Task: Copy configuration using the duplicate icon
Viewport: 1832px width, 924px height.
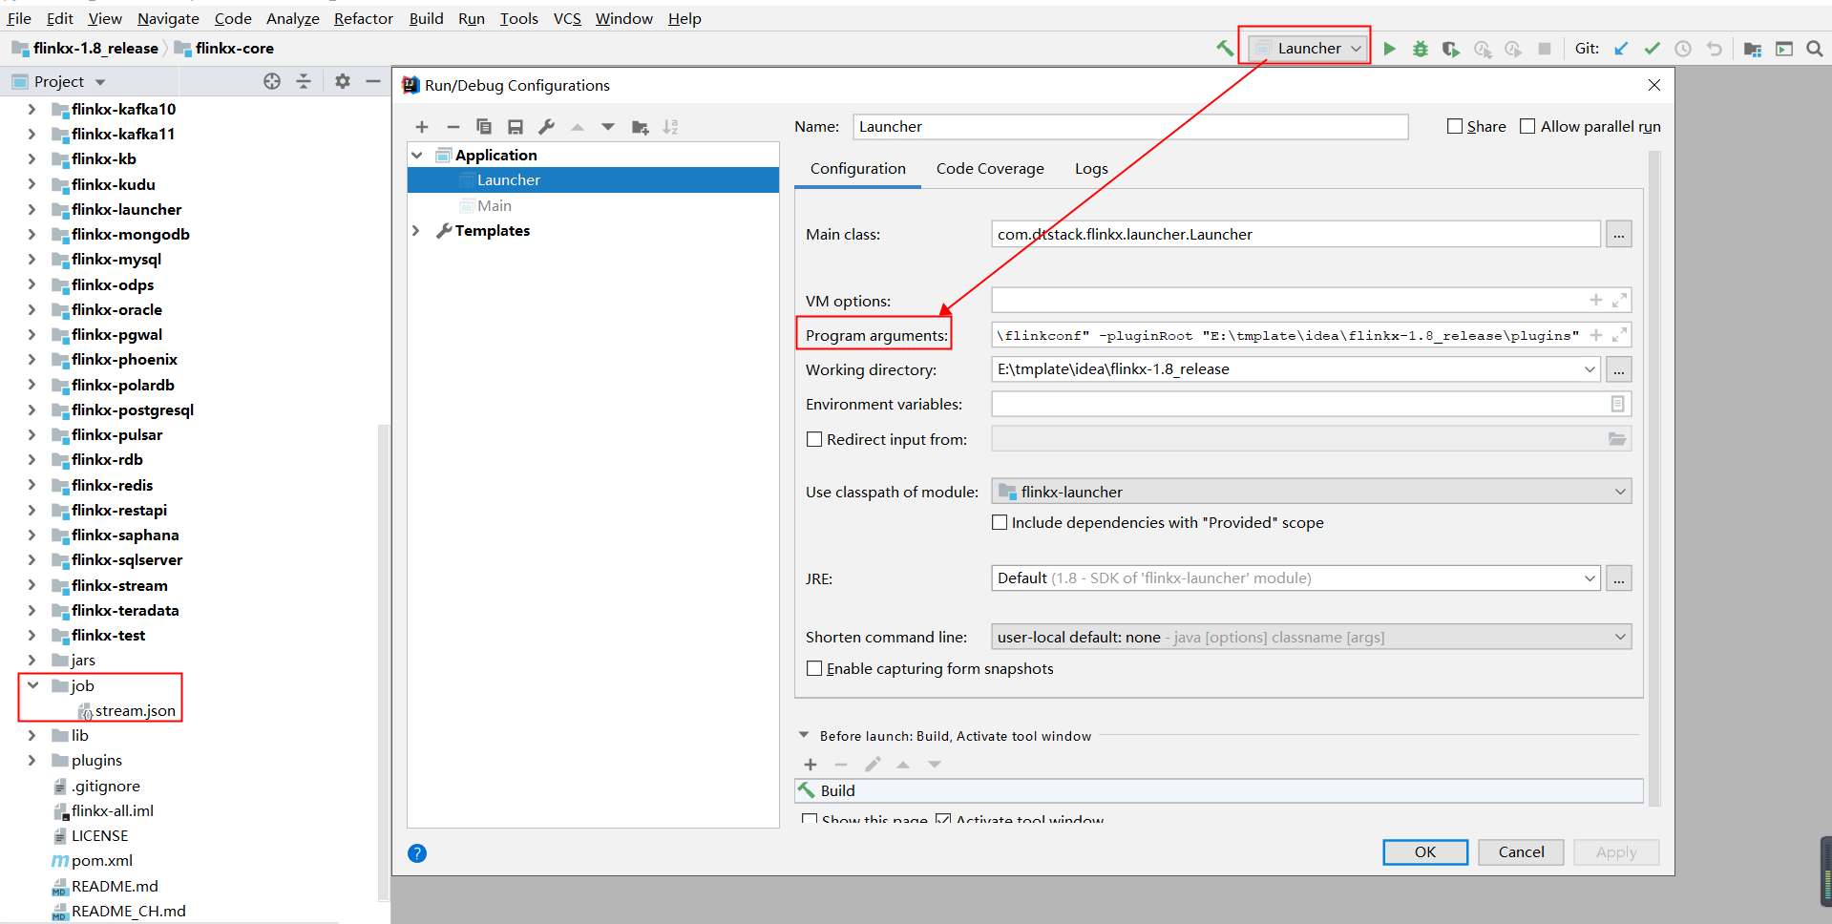Action: (x=484, y=127)
